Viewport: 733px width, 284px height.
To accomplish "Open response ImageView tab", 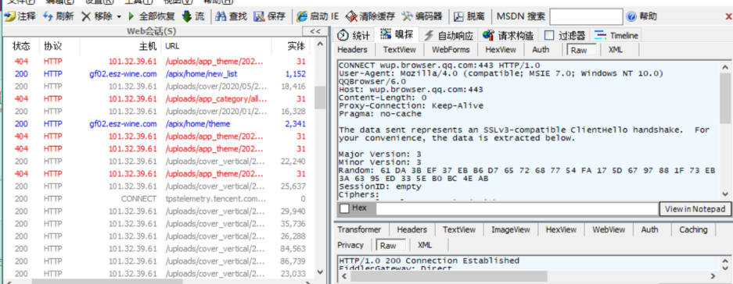I will pyautogui.click(x=511, y=229).
